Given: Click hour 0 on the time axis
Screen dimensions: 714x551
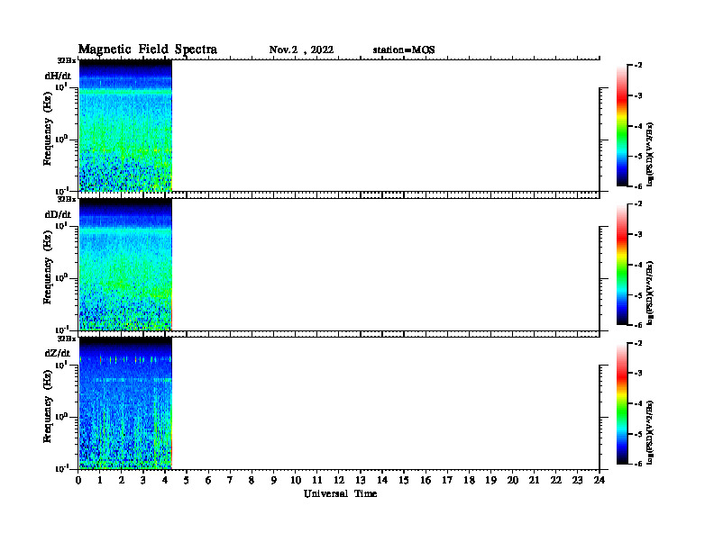Looking at the screenshot, I should coord(78,480).
